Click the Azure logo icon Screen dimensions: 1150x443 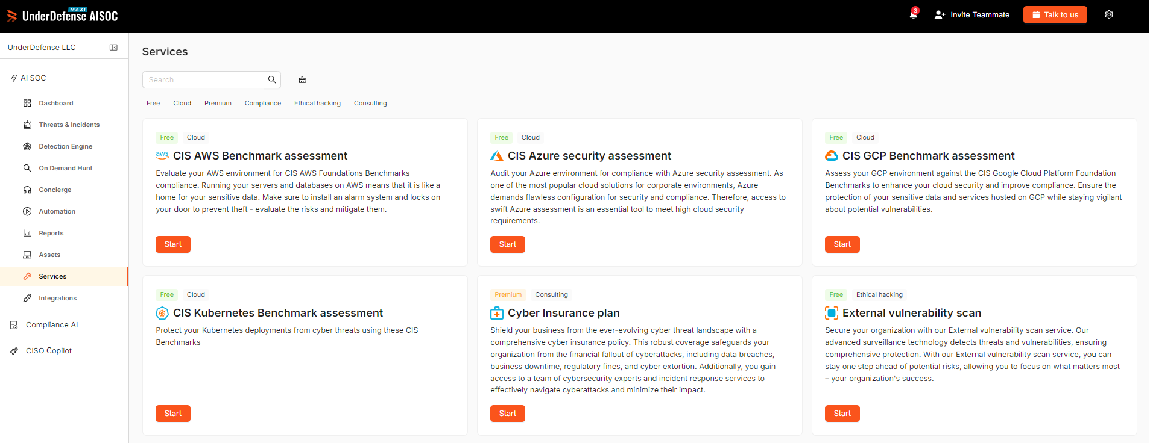497,156
